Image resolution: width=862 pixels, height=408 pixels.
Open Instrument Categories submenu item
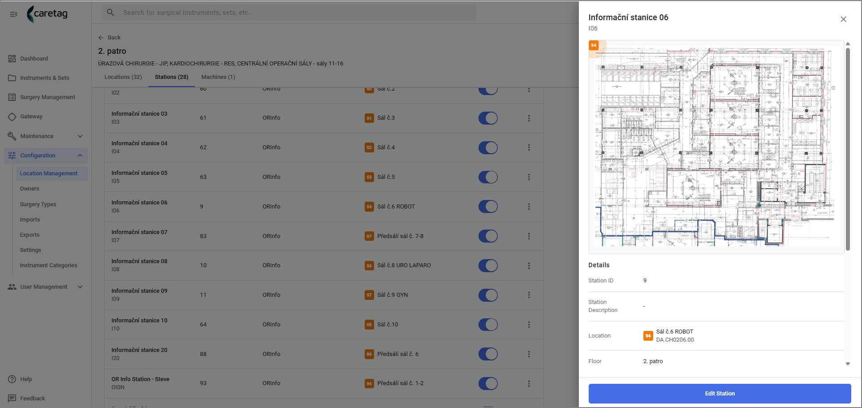click(x=48, y=265)
